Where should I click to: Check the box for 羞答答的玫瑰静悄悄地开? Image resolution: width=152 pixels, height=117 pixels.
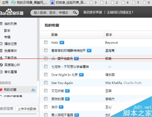pyautogui.click(x=46, y=50)
